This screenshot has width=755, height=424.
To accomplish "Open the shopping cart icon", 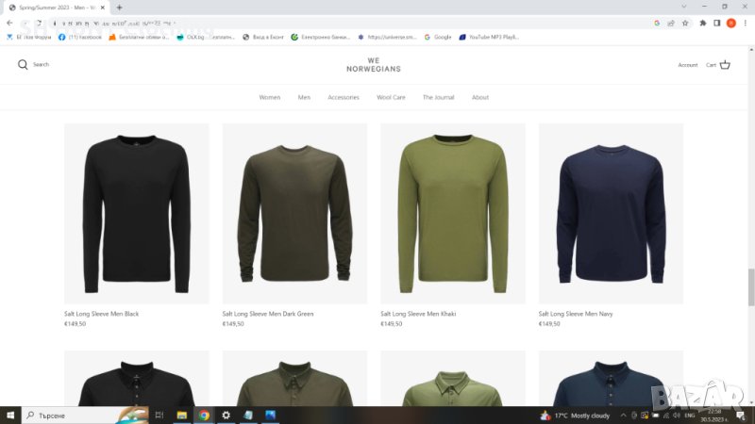I will click(x=725, y=65).
